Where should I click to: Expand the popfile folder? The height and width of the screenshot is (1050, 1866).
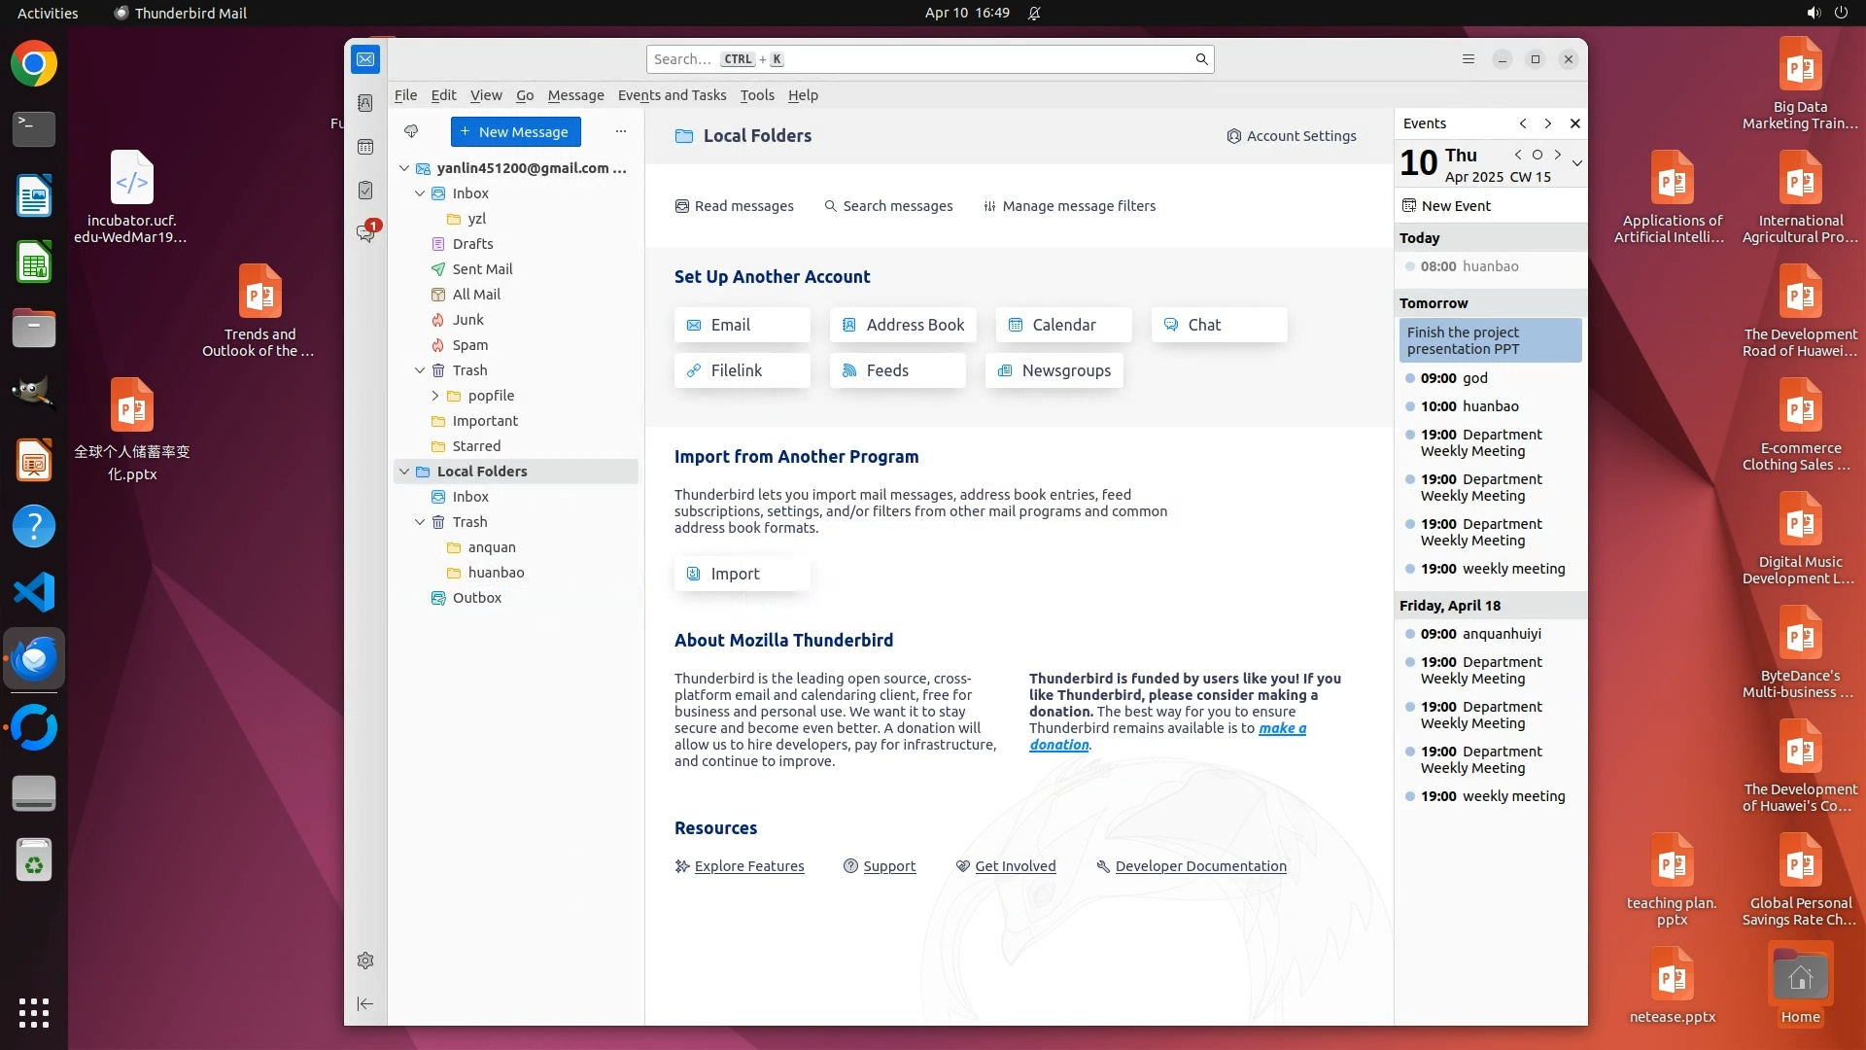pyautogui.click(x=435, y=396)
